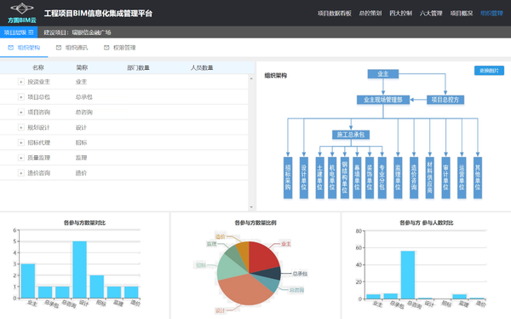Click the 业主 abbreviation table cell

[x=81, y=82]
